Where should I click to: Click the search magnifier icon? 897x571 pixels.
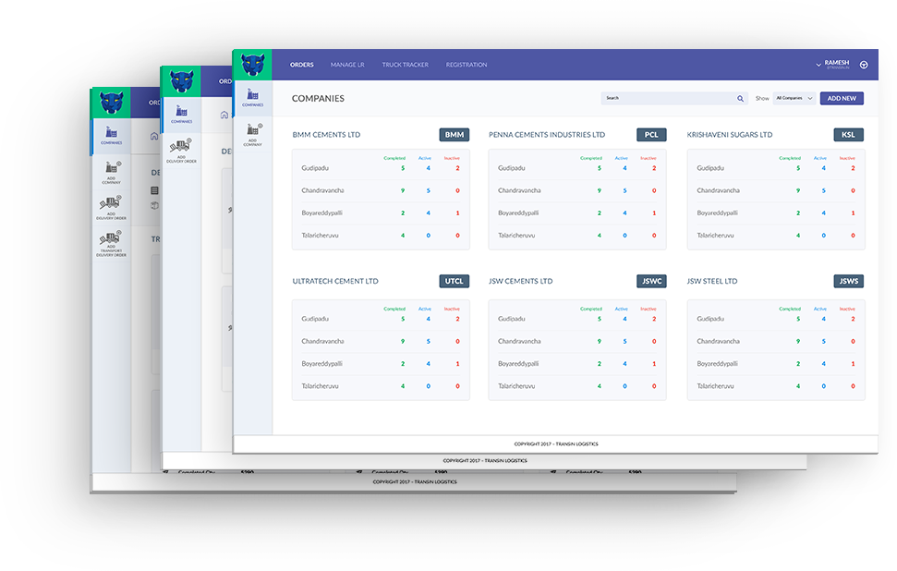tap(740, 99)
